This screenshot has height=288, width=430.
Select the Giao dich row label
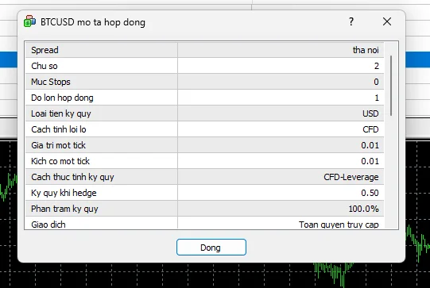pos(48,225)
